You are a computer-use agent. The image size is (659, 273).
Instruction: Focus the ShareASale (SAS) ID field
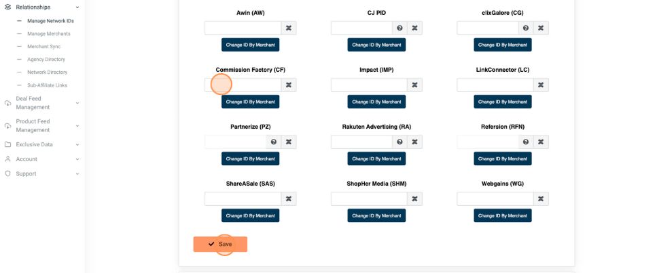(243, 198)
